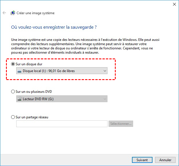
Task: Open the Lecteur DVD RW (G:) dropdown
Action: click(x=62, y=99)
